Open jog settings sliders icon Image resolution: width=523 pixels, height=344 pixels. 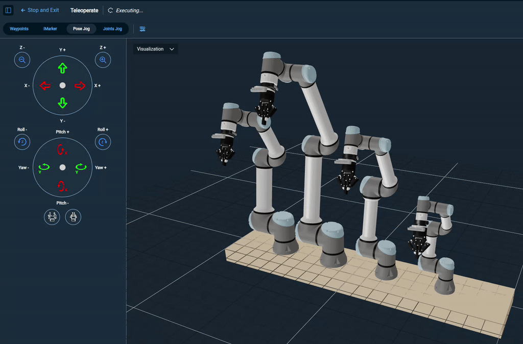coord(142,29)
